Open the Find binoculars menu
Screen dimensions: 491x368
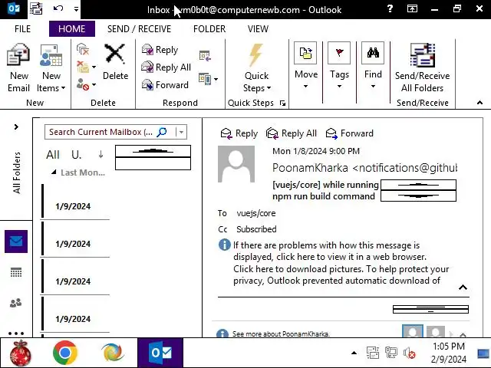(373, 66)
